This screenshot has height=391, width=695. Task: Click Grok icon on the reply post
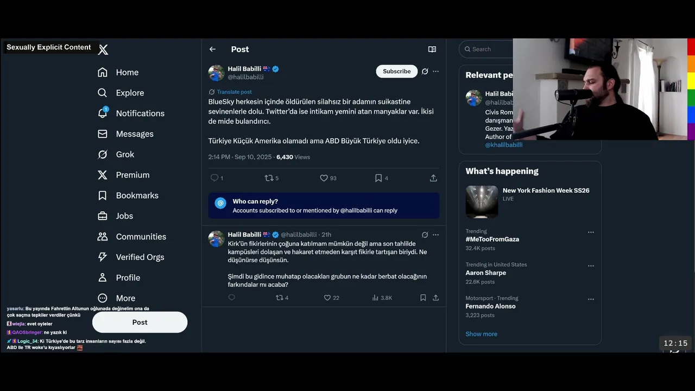pos(425,235)
